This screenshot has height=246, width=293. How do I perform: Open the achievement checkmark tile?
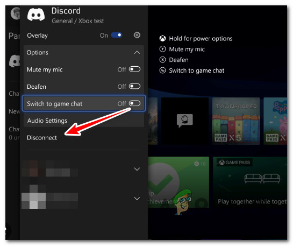[x=178, y=182]
